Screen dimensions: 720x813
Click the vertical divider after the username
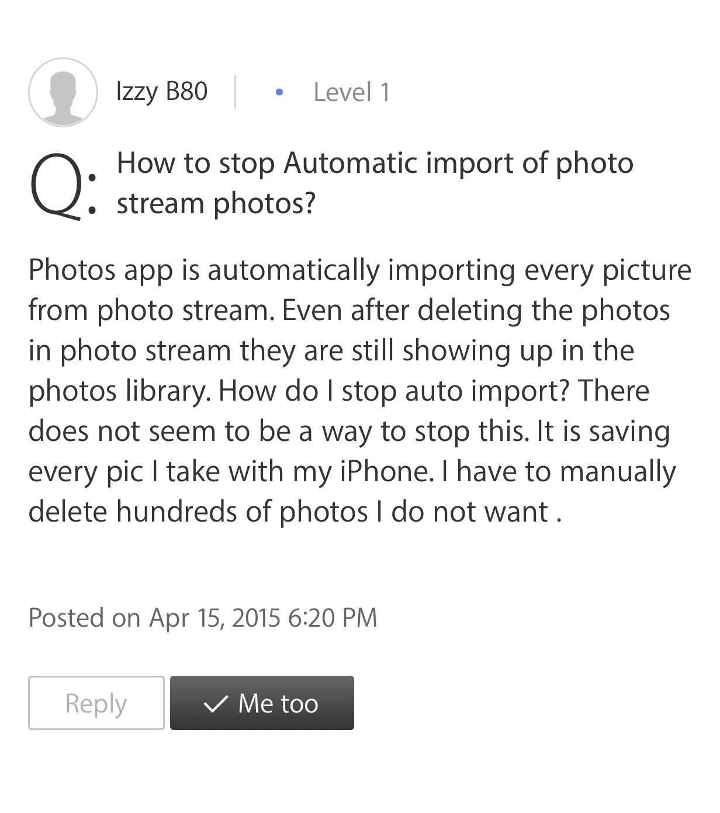pyautogui.click(x=235, y=92)
